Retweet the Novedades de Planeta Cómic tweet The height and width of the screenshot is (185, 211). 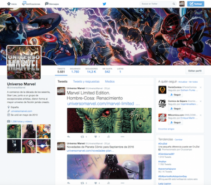tap(83, 183)
